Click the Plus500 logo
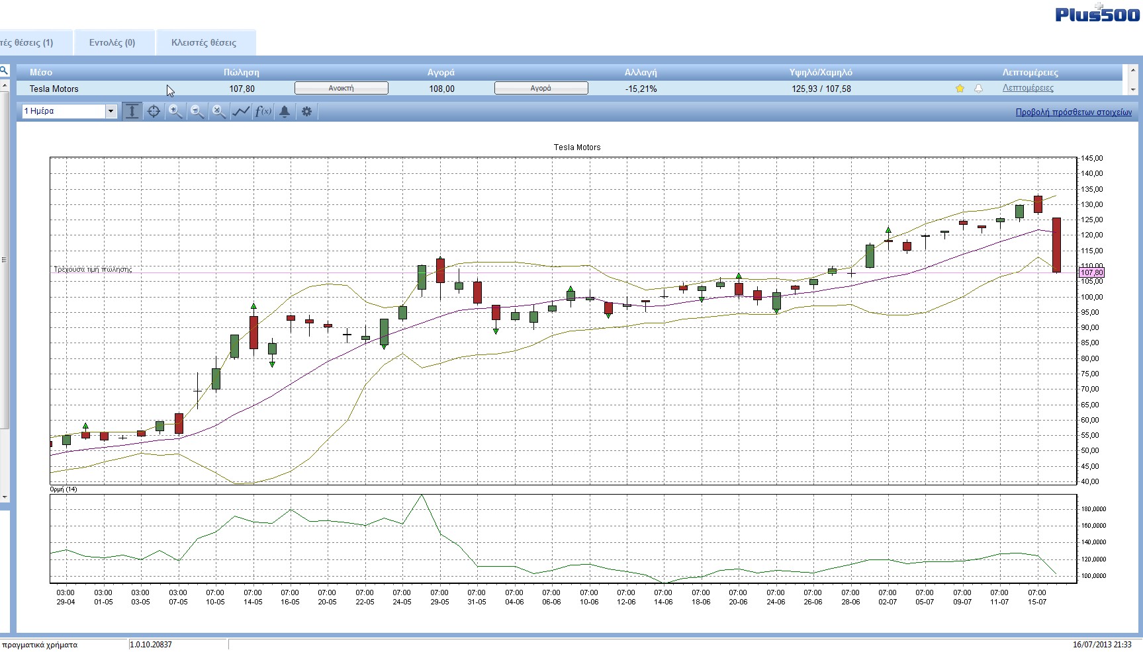 pyautogui.click(x=1097, y=13)
